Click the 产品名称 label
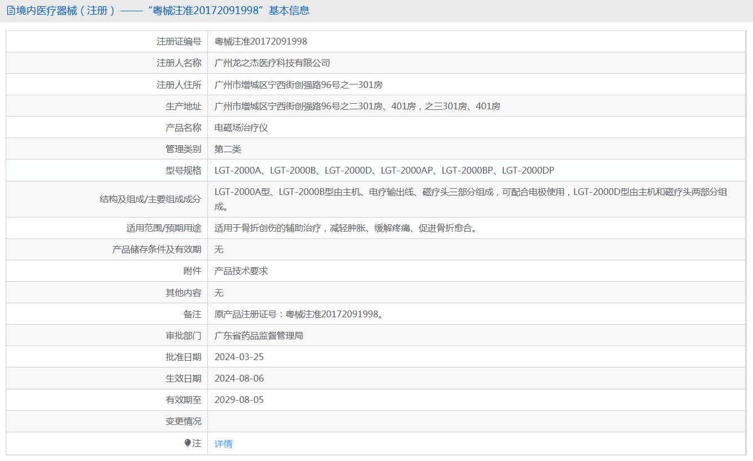 183,127
